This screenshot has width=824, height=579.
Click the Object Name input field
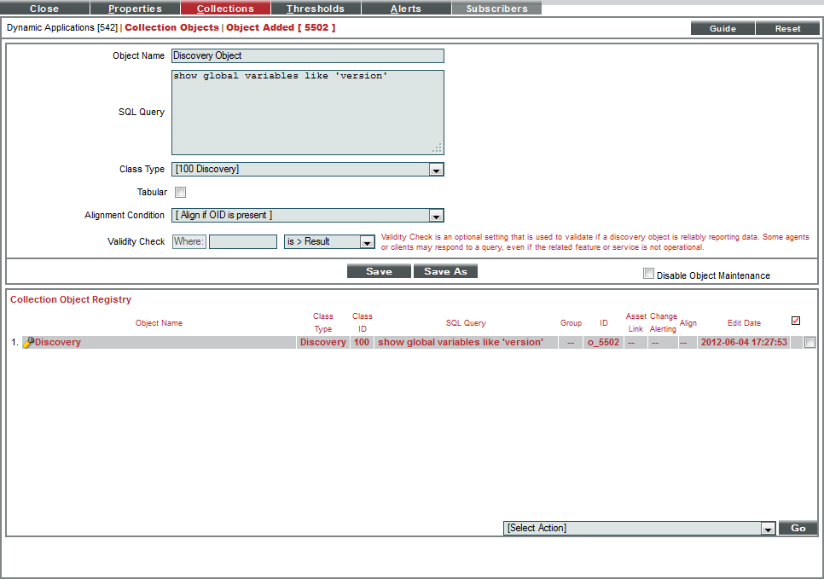coord(307,55)
